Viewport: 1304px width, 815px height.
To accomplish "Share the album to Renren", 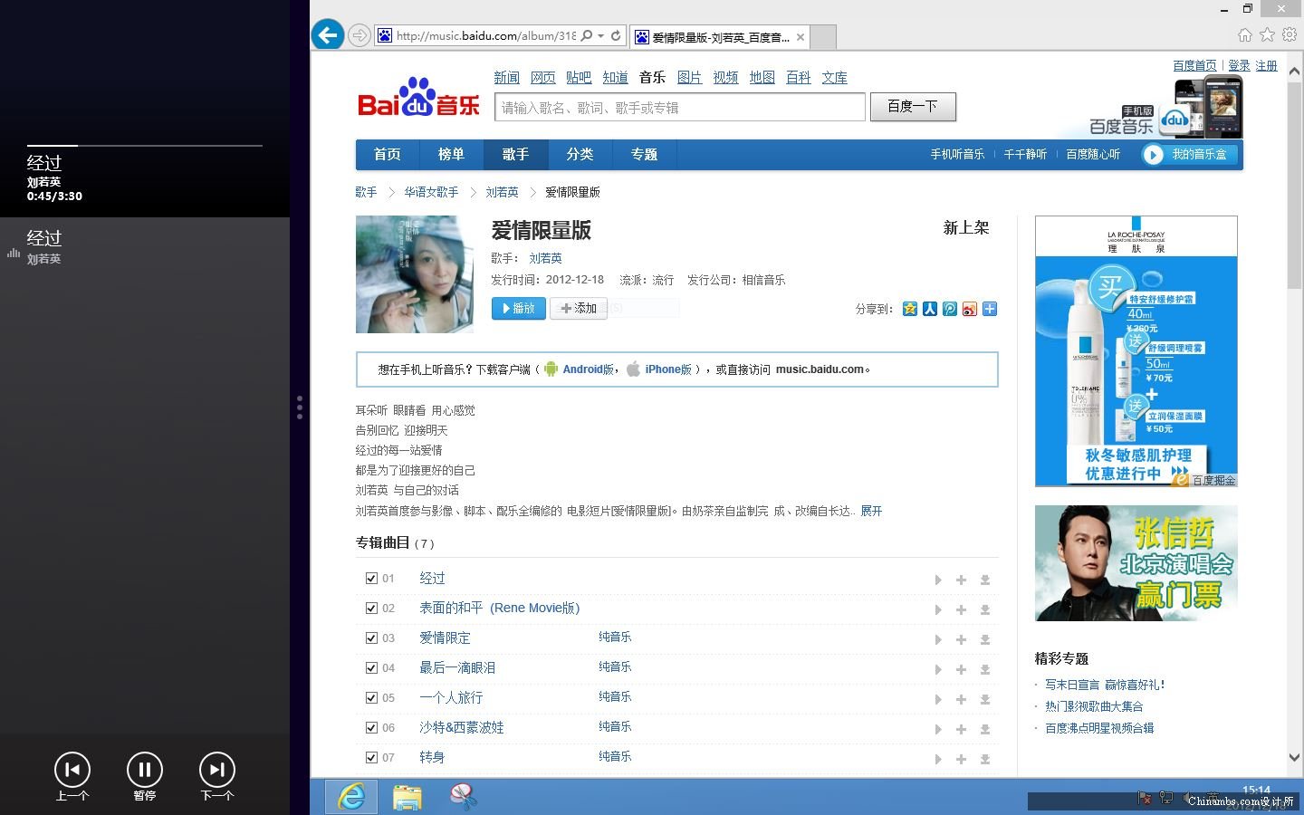I will click(x=930, y=309).
